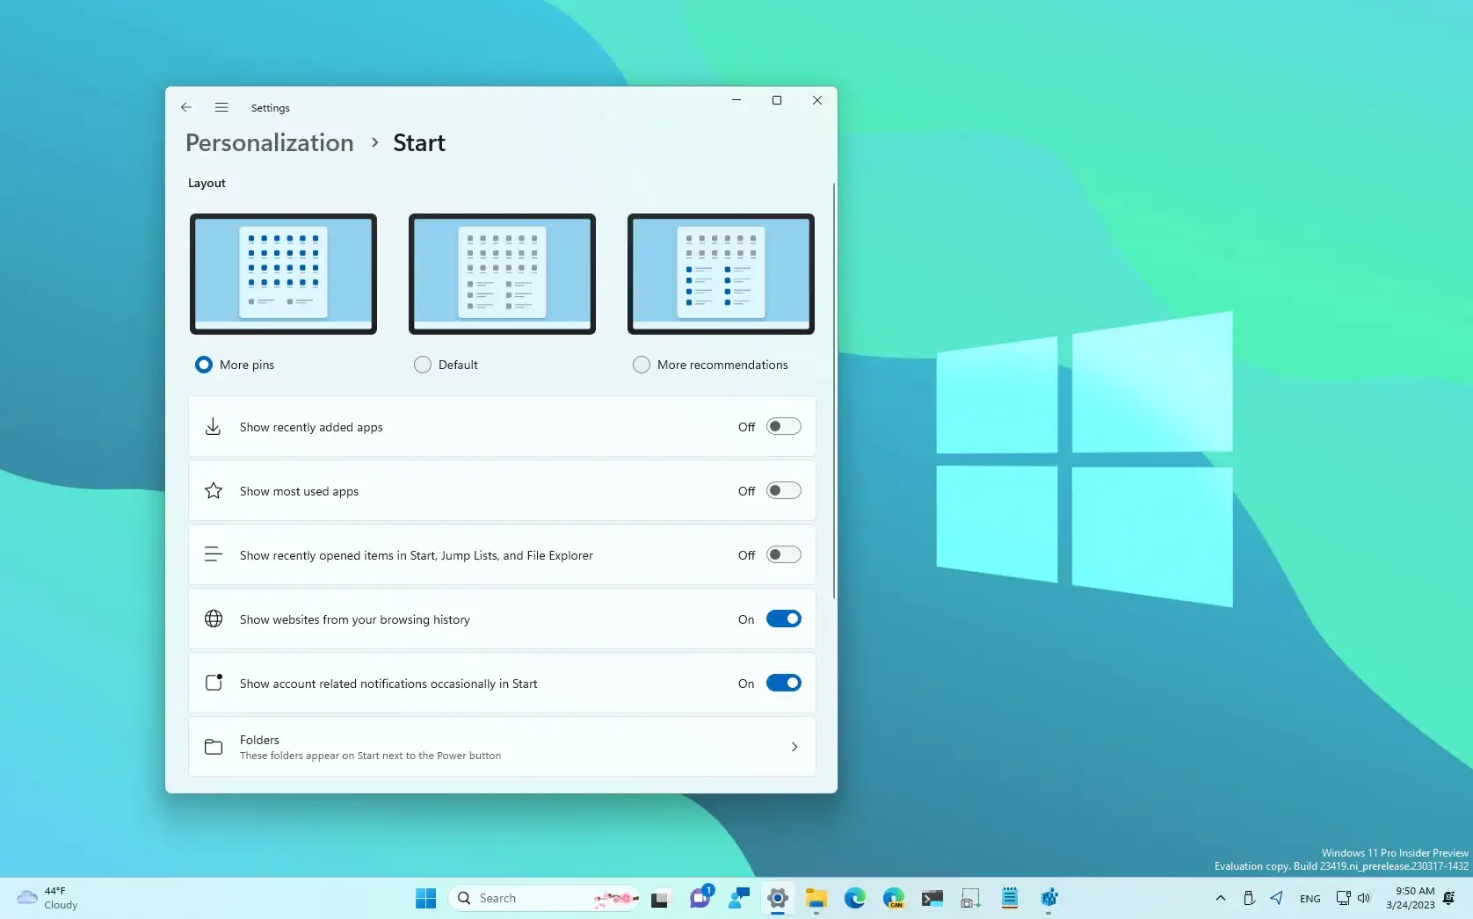Click the account notifications badge icon
Screen dimensions: 1473x919
point(214,683)
